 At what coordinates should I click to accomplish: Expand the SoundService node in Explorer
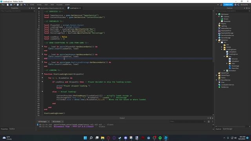216,80
